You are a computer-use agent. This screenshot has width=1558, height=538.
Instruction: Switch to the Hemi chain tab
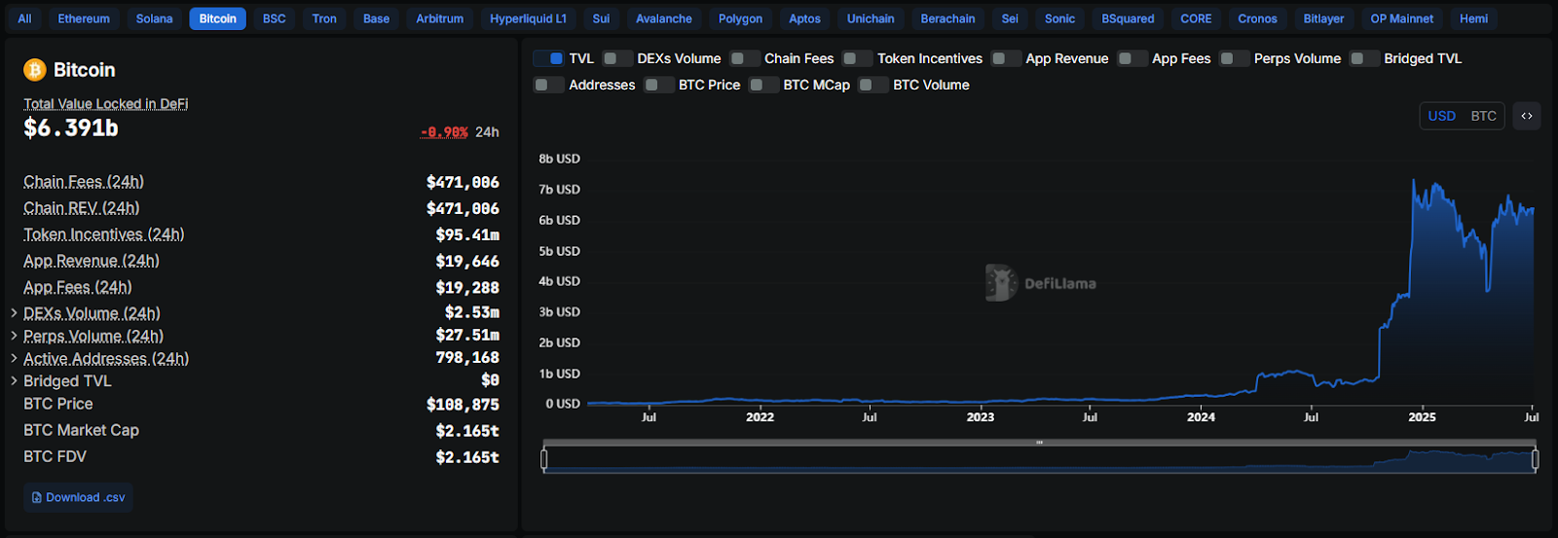pyautogui.click(x=1474, y=18)
